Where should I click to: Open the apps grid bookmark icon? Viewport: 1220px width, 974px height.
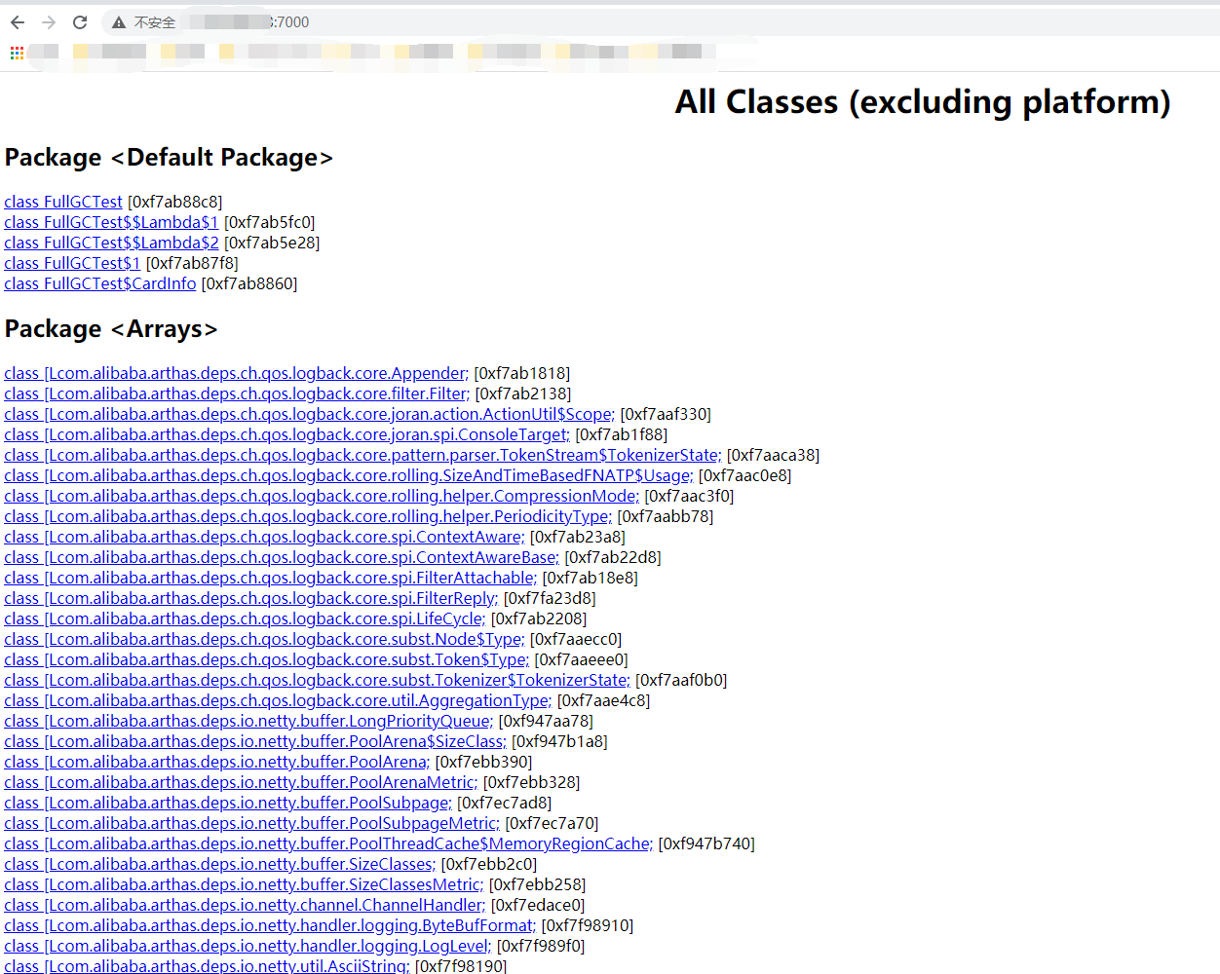(x=17, y=53)
